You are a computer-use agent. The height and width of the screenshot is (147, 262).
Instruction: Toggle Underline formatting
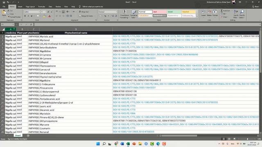click(32, 16)
